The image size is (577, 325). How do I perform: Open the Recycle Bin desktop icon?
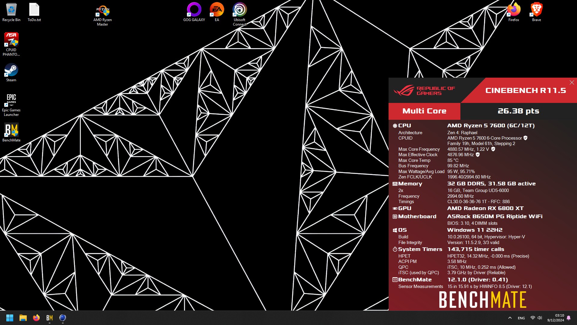(x=11, y=12)
